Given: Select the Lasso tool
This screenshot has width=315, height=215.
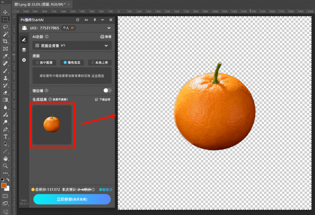Looking at the screenshot, I should 5,27.
